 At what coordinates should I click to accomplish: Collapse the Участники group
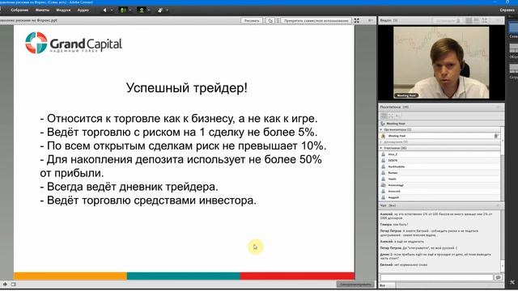coord(381,148)
